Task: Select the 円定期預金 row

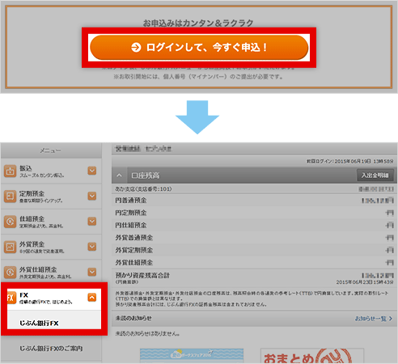Action: pos(254,213)
